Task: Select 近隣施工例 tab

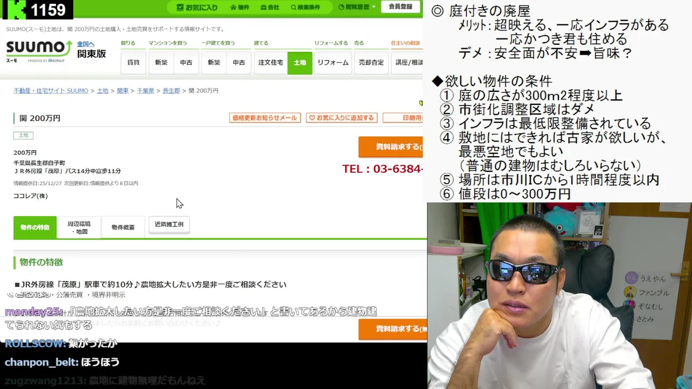Action: click(x=169, y=224)
